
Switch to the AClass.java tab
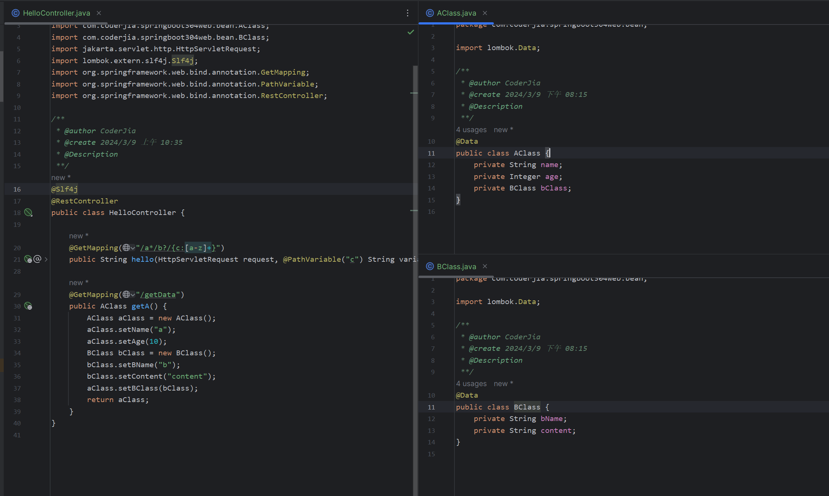456,13
